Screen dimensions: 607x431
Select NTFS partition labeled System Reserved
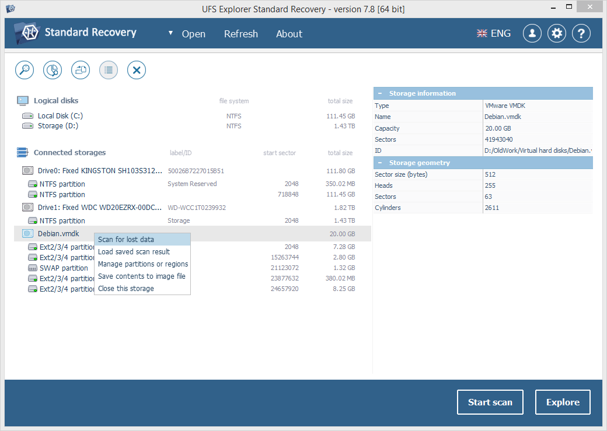(192, 184)
